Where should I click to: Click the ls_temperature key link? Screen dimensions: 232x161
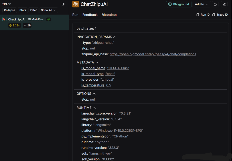[x=93, y=85]
